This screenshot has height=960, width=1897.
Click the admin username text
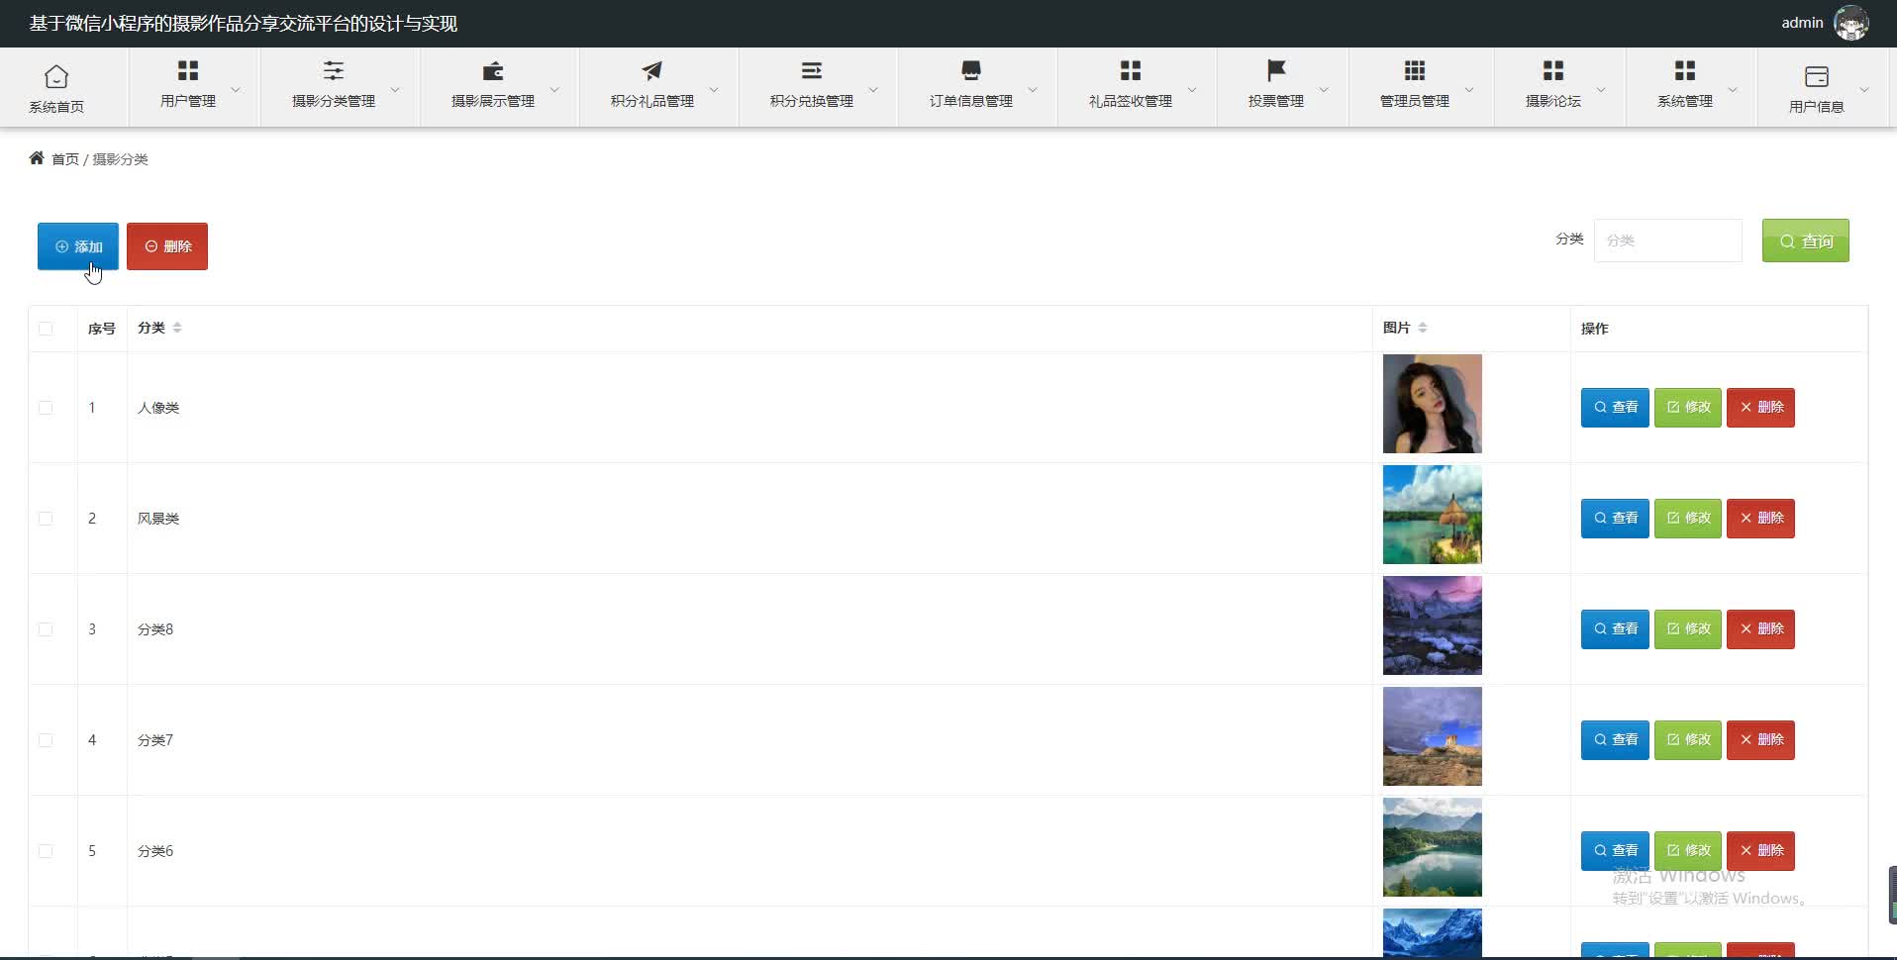pyautogui.click(x=1802, y=23)
